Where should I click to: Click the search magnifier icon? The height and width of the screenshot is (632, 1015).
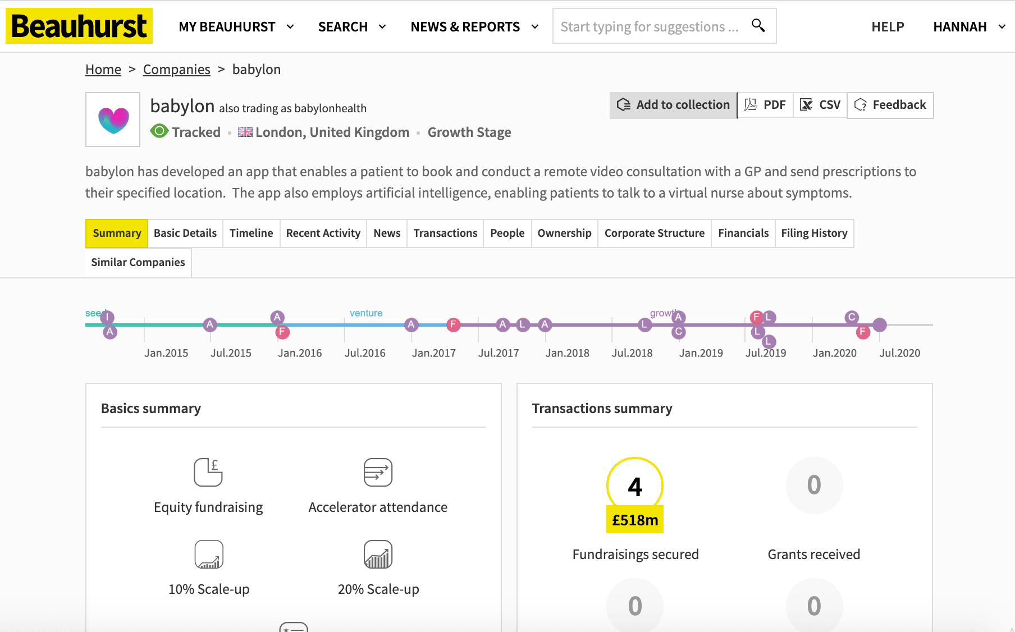tap(758, 25)
